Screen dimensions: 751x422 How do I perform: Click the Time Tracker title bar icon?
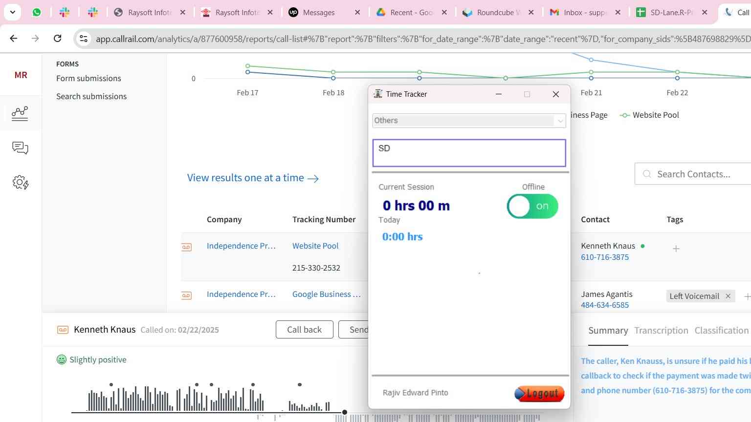pyautogui.click(x=377, y=94)
